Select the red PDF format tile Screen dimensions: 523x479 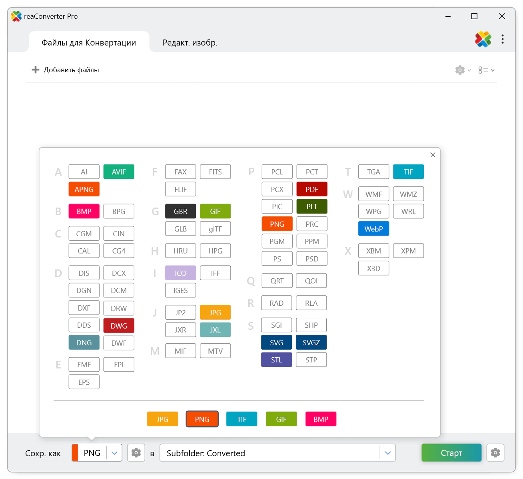(312, 189)
